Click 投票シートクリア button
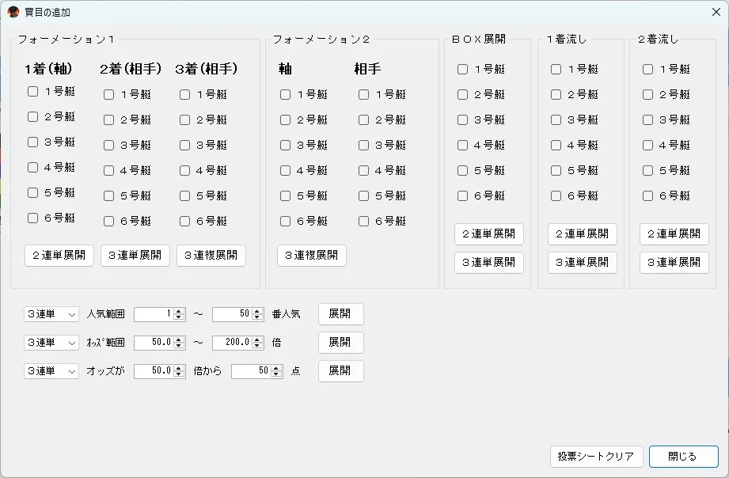729x478 pixels. (x=597, y=457)
